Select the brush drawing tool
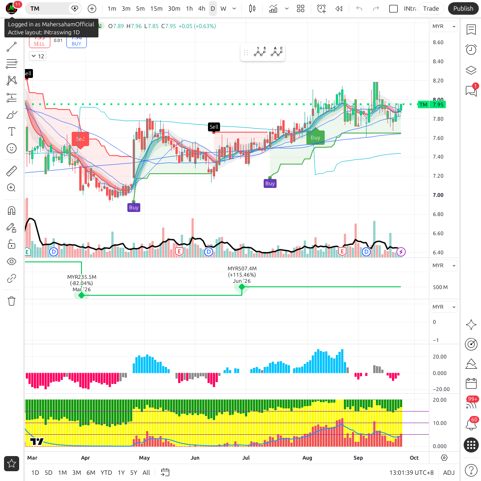The height and width of the screenshot is (481, 481). [x=11, y=115]
